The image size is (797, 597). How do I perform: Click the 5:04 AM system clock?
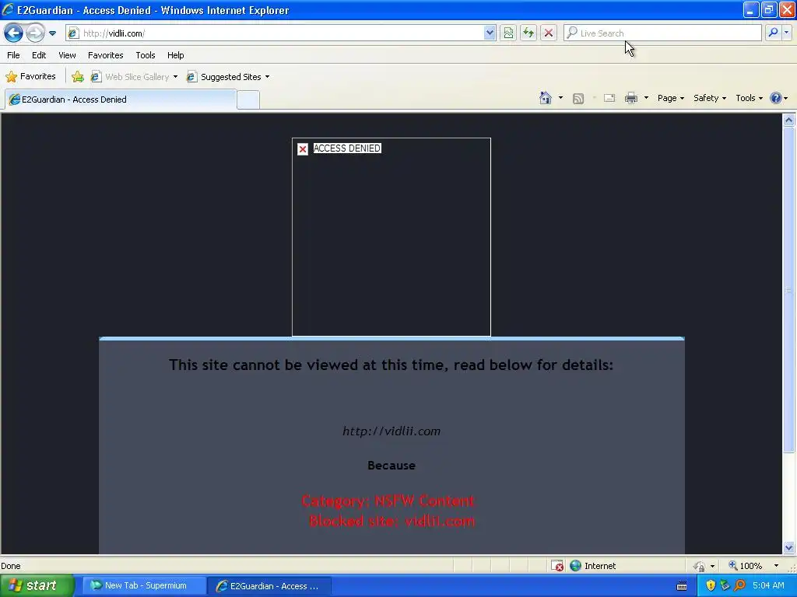click(x=768, y=586)
